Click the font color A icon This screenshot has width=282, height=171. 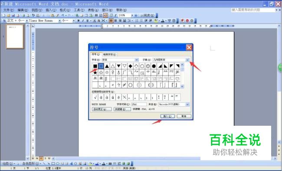pyautogui.click(x=163, y=21)
